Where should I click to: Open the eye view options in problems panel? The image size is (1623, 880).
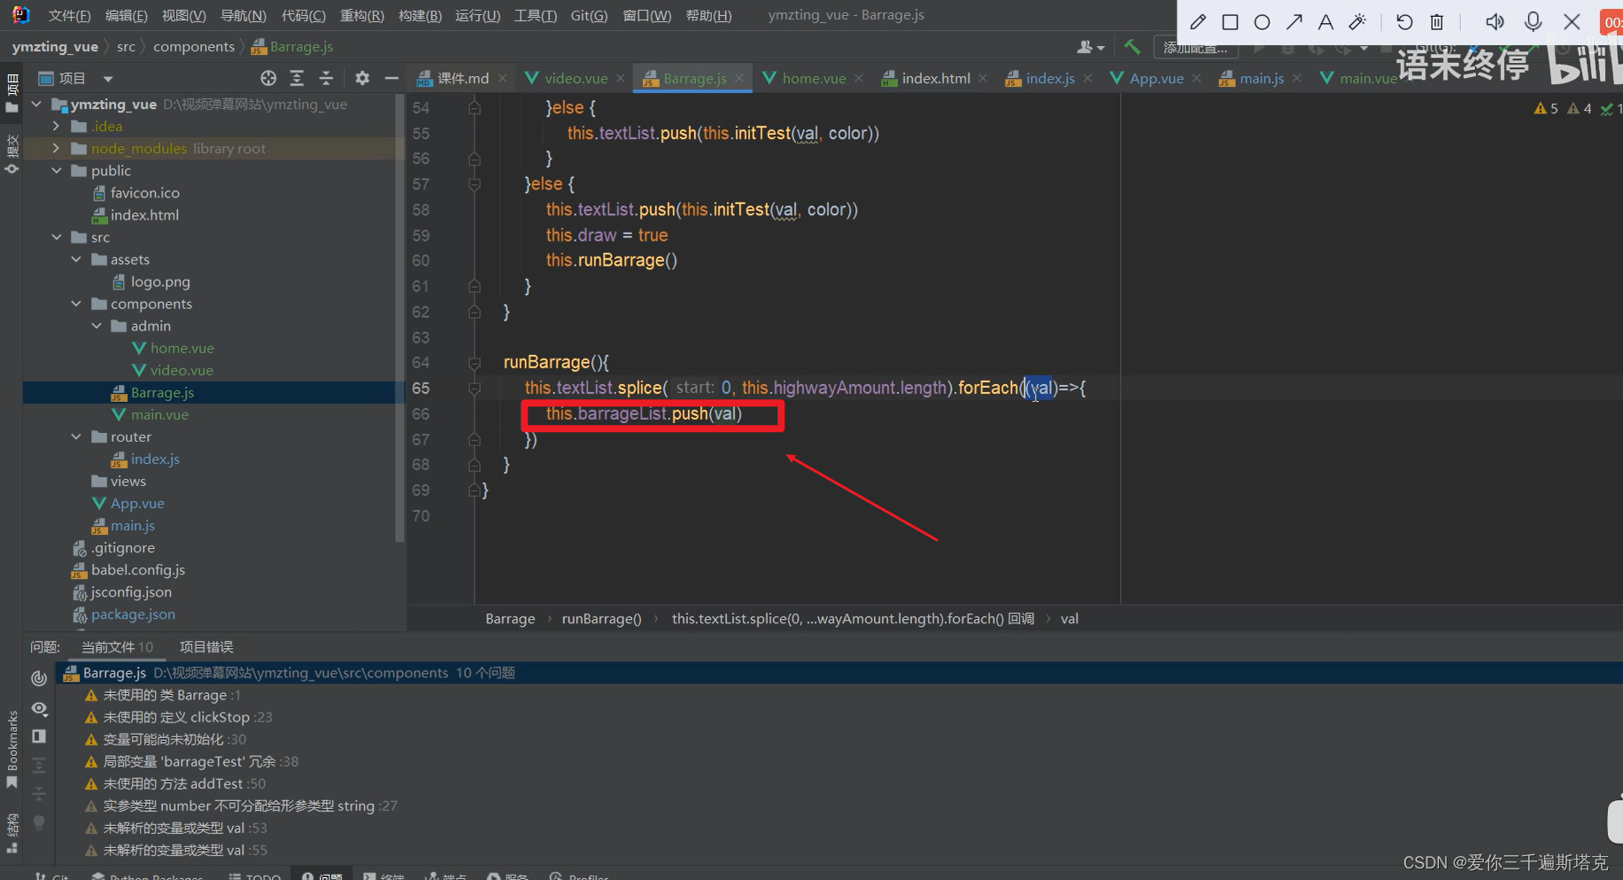tap(39, 708)
